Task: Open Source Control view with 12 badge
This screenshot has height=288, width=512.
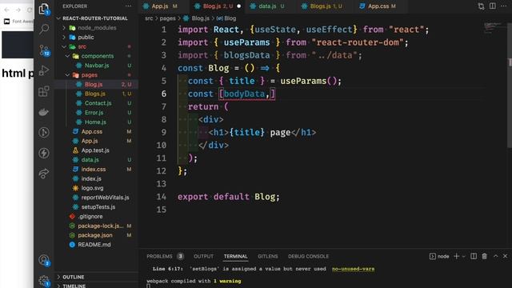Action: pos(44,50)
